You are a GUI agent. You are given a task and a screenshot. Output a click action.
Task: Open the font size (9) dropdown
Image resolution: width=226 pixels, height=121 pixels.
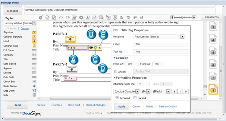148,91
